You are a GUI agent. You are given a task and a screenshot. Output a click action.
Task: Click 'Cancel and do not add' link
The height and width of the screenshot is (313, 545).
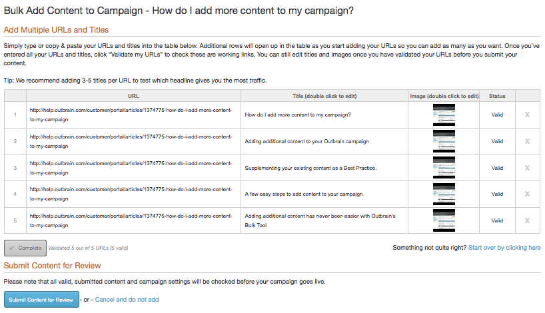pos(127,300)
